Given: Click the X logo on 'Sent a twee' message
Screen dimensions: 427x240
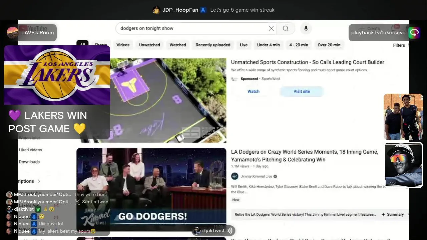Looking at the screenshot, I should [x=77, y=202].
